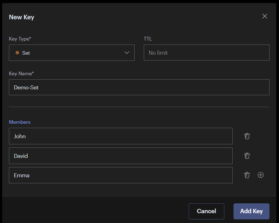Click inside the David member text box
Screen dimensions: 279x223
[120, 156]
